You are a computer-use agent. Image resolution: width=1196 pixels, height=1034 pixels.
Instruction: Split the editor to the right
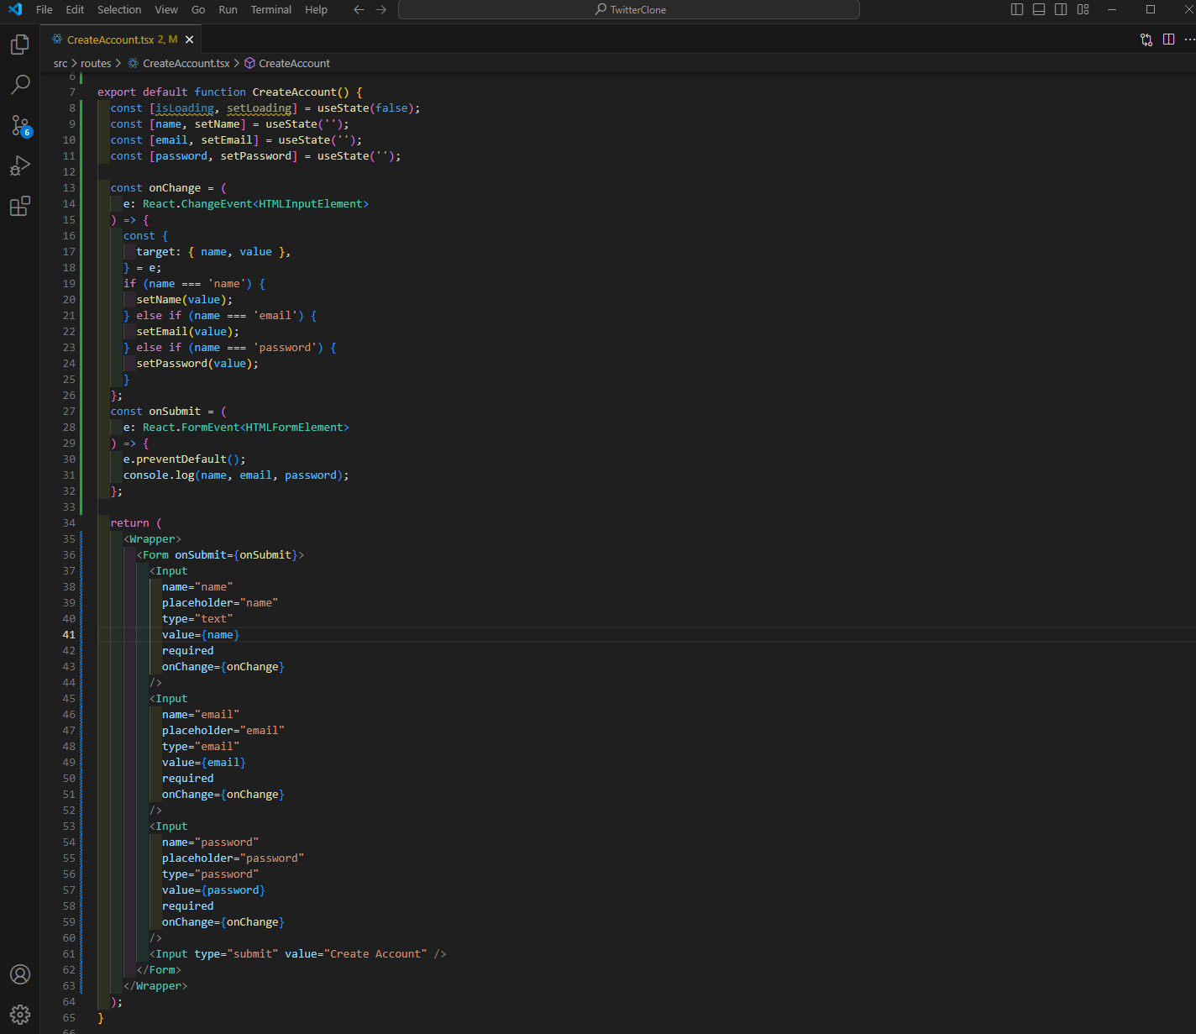1168,39
